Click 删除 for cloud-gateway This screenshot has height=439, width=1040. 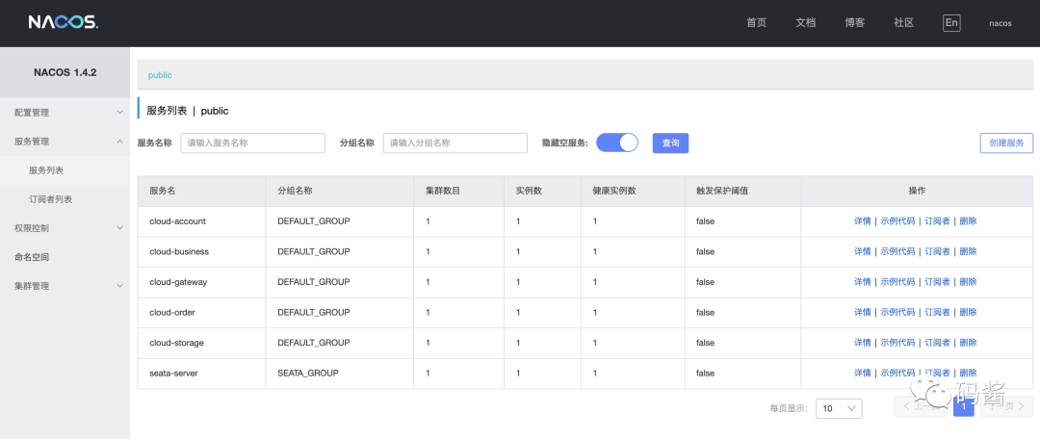[x=969, y=282]
